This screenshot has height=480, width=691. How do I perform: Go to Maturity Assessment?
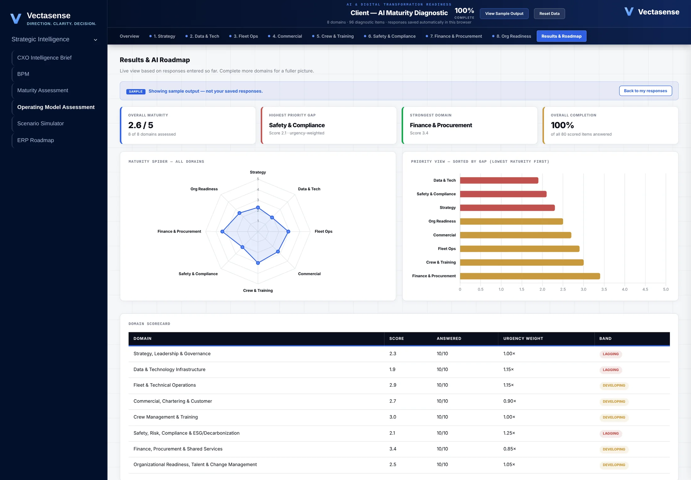tap(43, 90)
